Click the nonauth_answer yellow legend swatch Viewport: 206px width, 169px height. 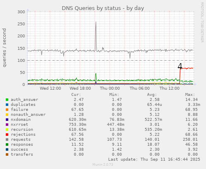coord(7,115)
